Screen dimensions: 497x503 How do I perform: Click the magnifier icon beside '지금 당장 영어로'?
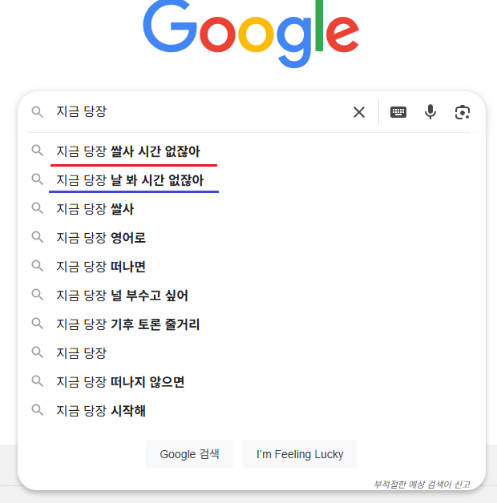(x=37, y=237)
